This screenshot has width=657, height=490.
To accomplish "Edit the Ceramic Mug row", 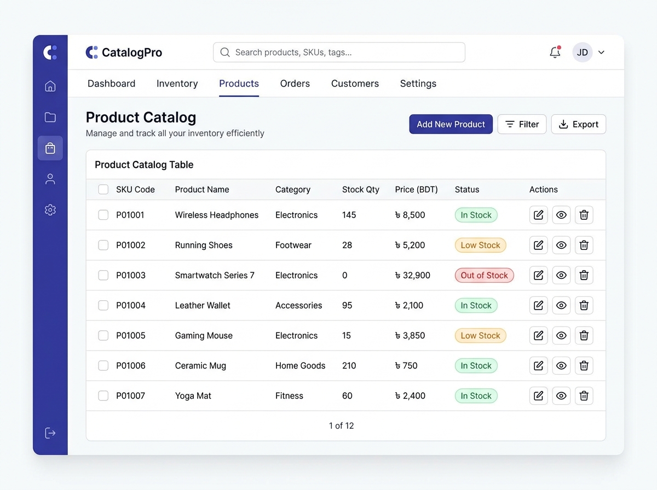I will tap(539, 365).
